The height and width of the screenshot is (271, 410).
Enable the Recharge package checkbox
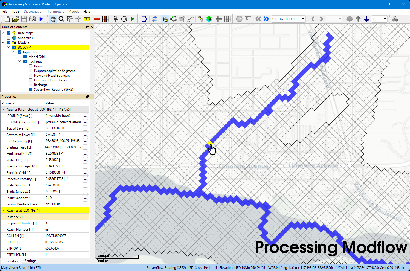tap(31, 85)
